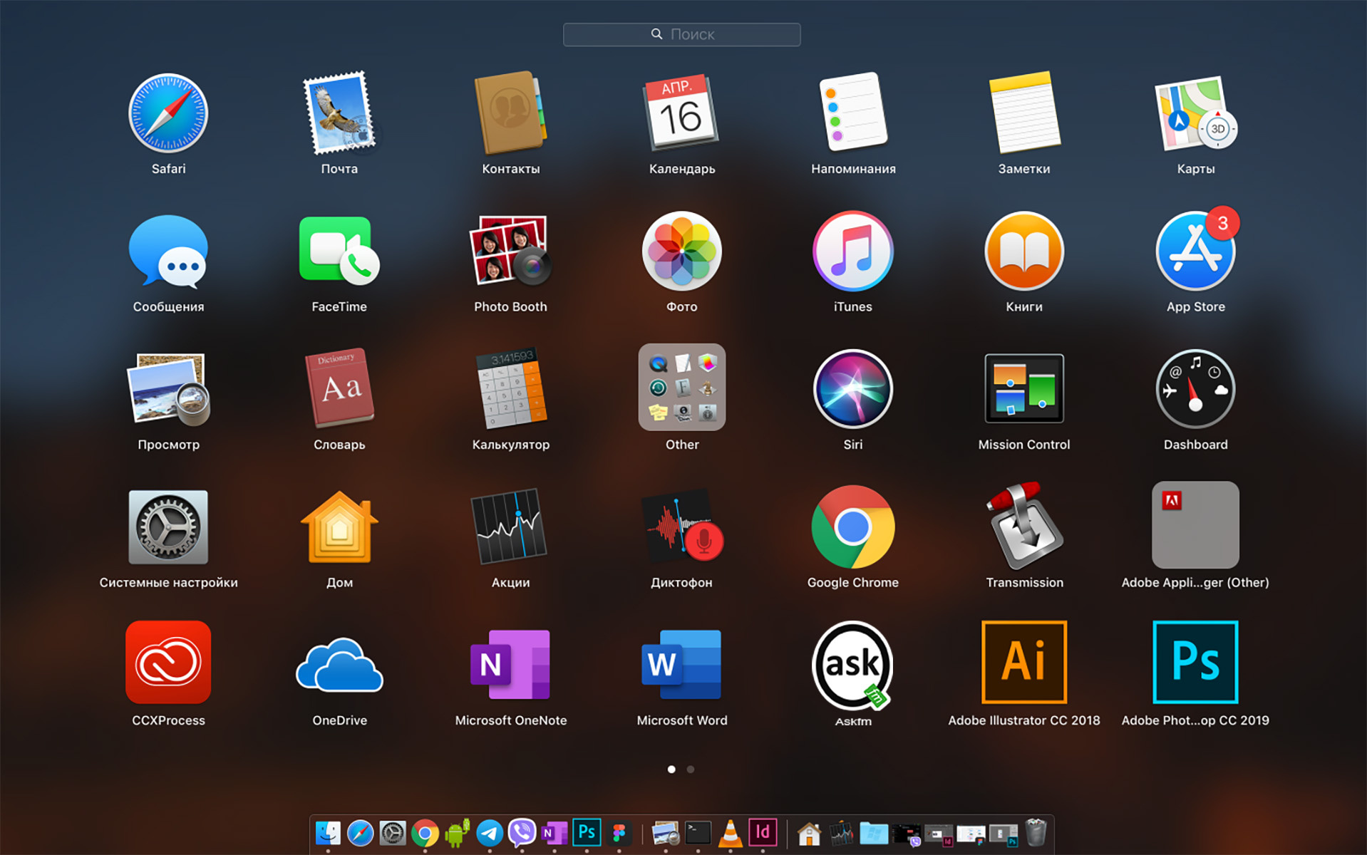
Task: Click the Поиск search field
Action: click(x=681, y=34)
